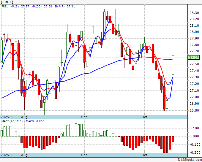Click Oct on price chart time axis
This screenshot has width=202, height=162.
point(144,117)
